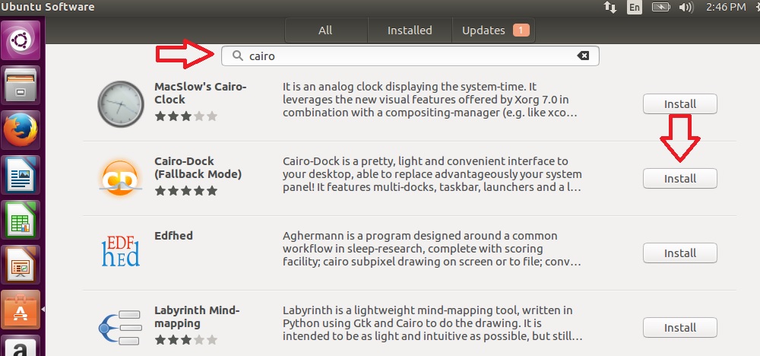Image resolution: width=760 pixels, height=356 pixels.
Task: Open the Updates tab
Action: 493,30
